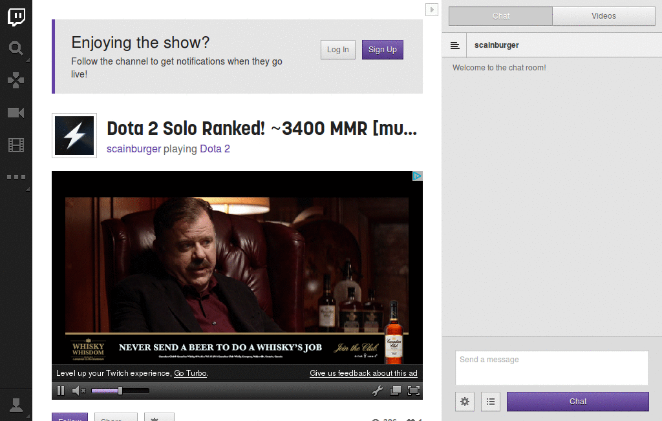Open videos via the film strip icon
This screenshot has height=421, width=662.
coord(16,145)
